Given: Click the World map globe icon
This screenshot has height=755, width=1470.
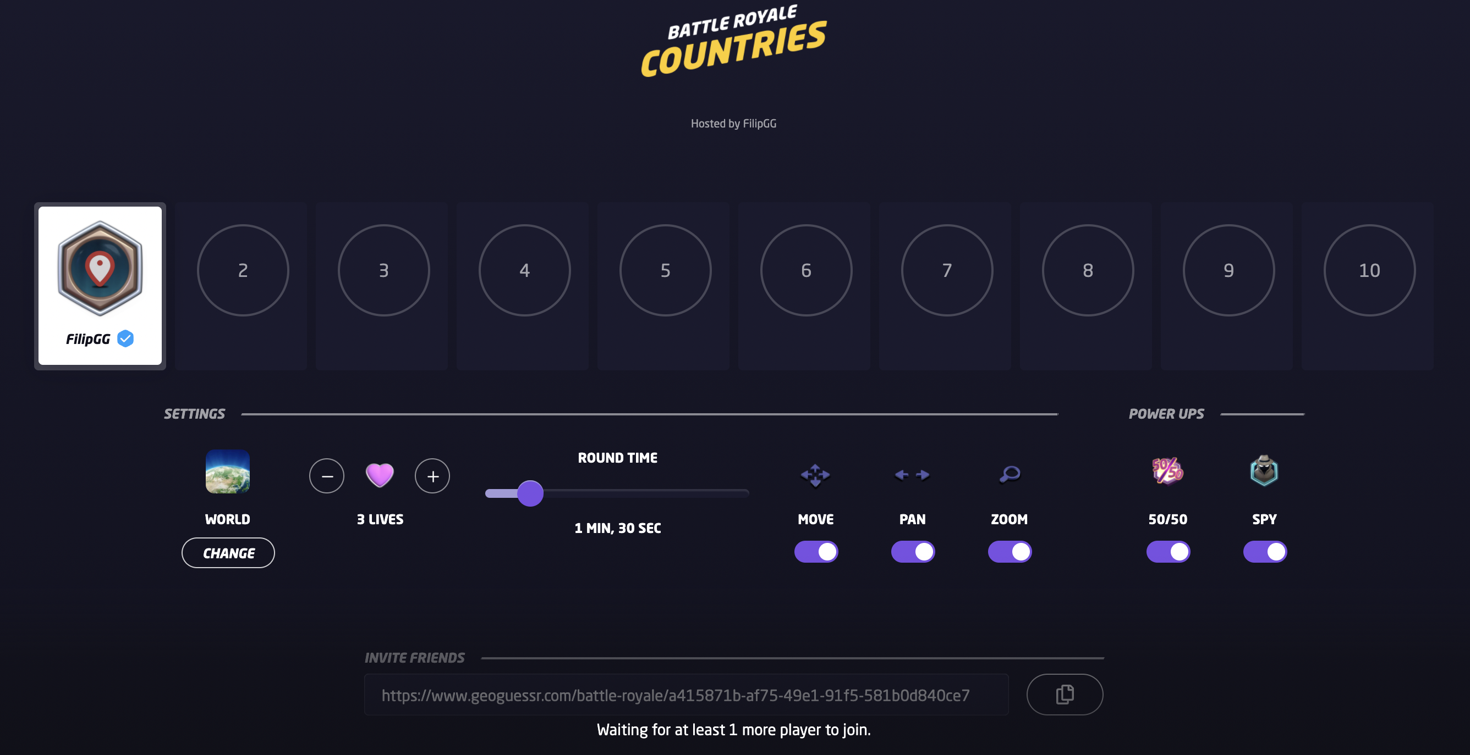Looking at the screenshot, I should (228, 471).
